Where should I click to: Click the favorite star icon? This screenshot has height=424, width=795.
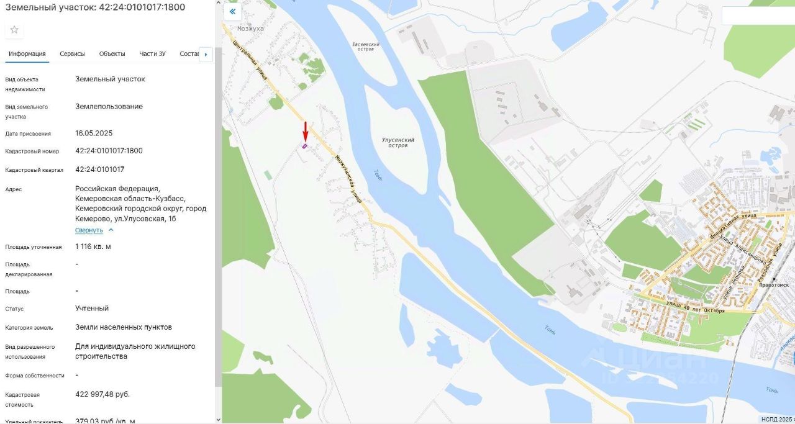(14, 30)
